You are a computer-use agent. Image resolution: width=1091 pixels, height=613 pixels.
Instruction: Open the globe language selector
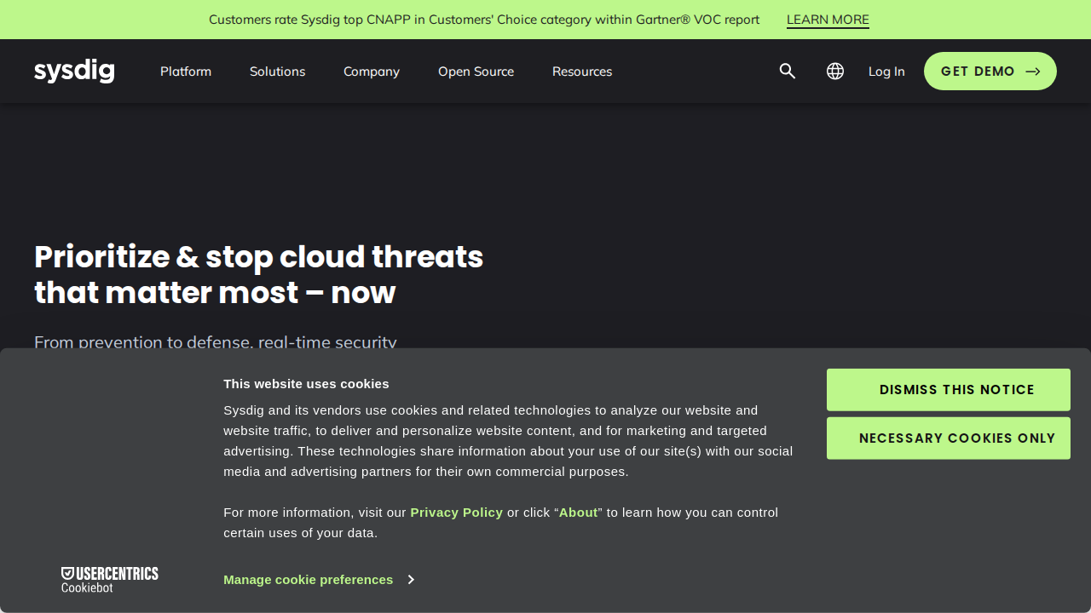click(x=835, y=72)
